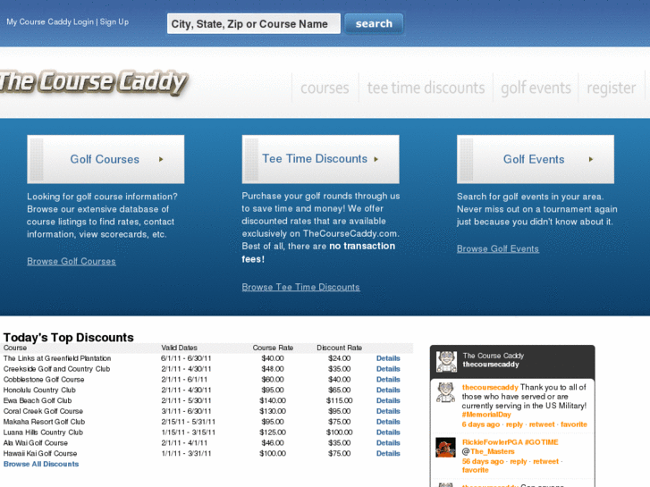
Task: Click 'Ewa Beach Golf Club' course name
Action: point(38,401)
